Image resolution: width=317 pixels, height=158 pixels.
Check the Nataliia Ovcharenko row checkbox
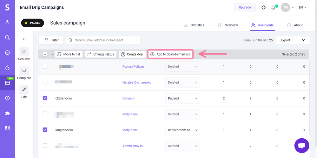coord(45,82)
